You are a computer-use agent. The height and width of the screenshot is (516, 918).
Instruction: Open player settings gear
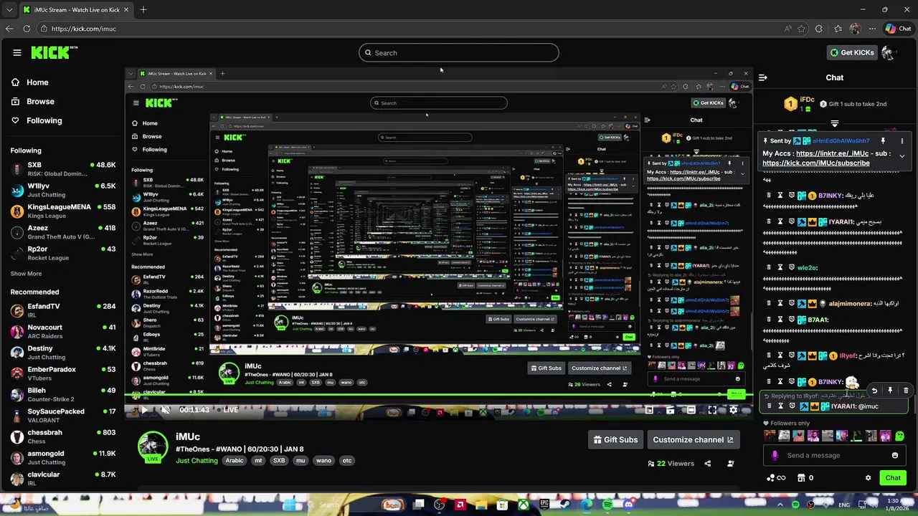(x=733, y=410)
